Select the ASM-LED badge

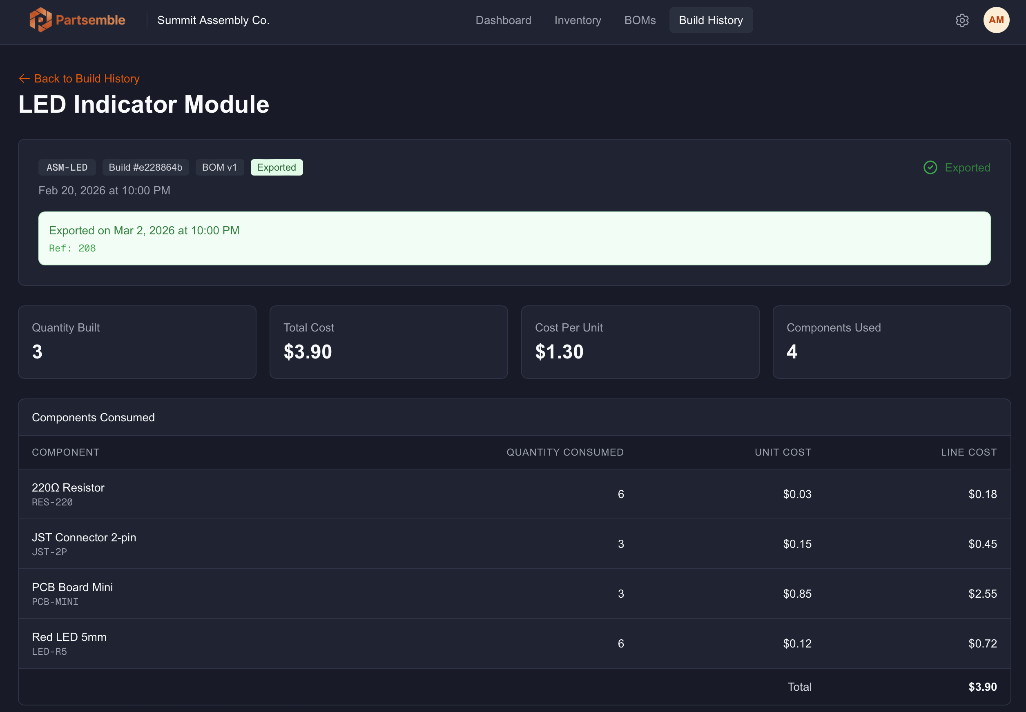pos(67,167)
